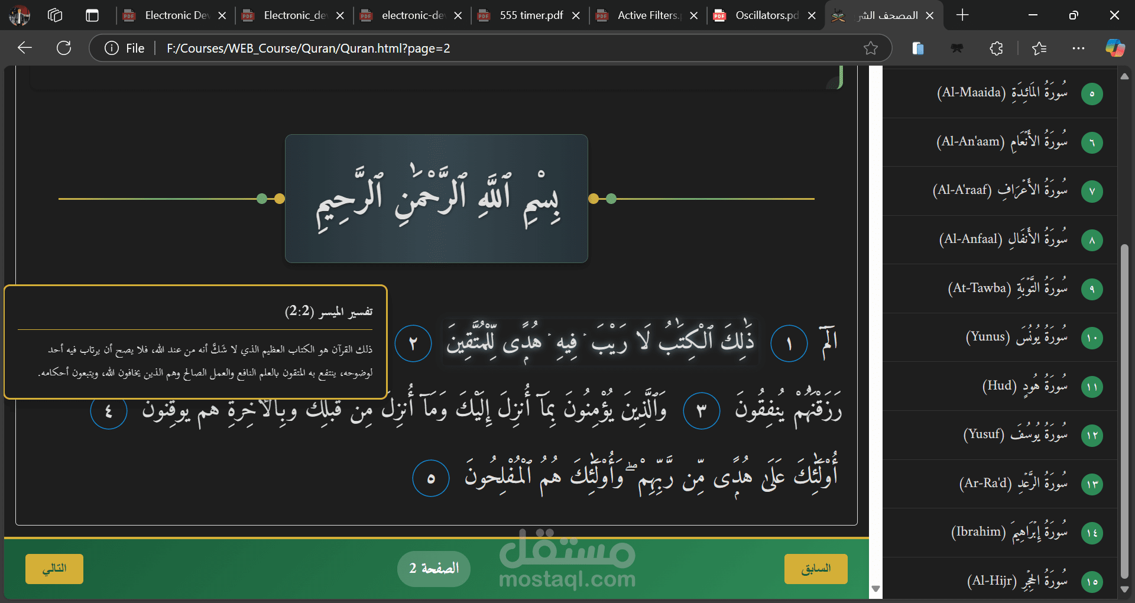Click the السابق (previous) page button
Screen dimensions: 1135x603
(816, 569)
